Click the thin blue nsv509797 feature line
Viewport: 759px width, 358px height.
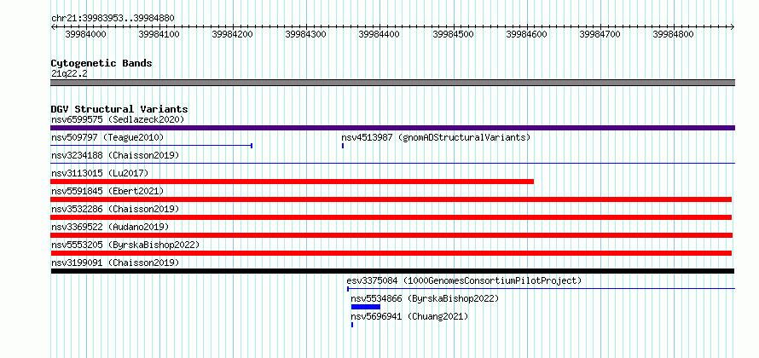pyautogui.click(x=152, y=146)
